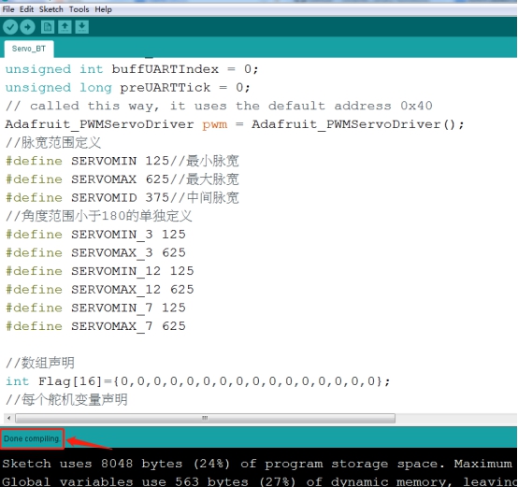Click the Verify checkmark icon
Image resolution: width=518 pixels, height=487 pixels.
[x=10, y=27]
